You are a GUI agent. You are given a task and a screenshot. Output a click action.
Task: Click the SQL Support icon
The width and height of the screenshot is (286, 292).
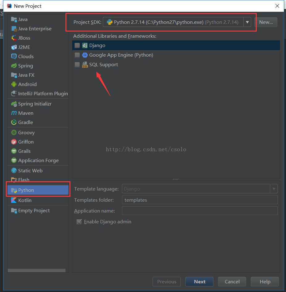point(85,65)
